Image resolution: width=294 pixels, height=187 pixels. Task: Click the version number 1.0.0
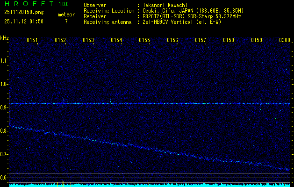(65, 5)
